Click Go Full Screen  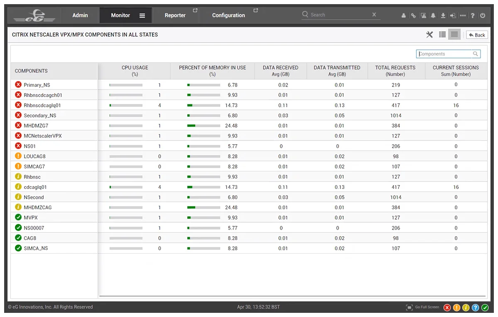pos(422,307)
